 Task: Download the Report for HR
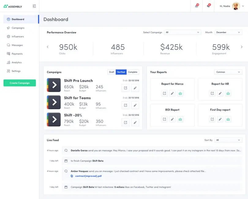[x=228, y=94]
